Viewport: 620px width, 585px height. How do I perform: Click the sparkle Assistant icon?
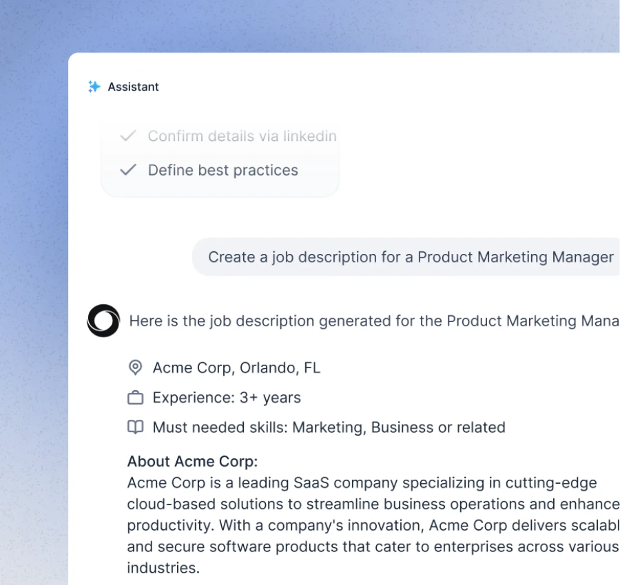tap(94, 87)
